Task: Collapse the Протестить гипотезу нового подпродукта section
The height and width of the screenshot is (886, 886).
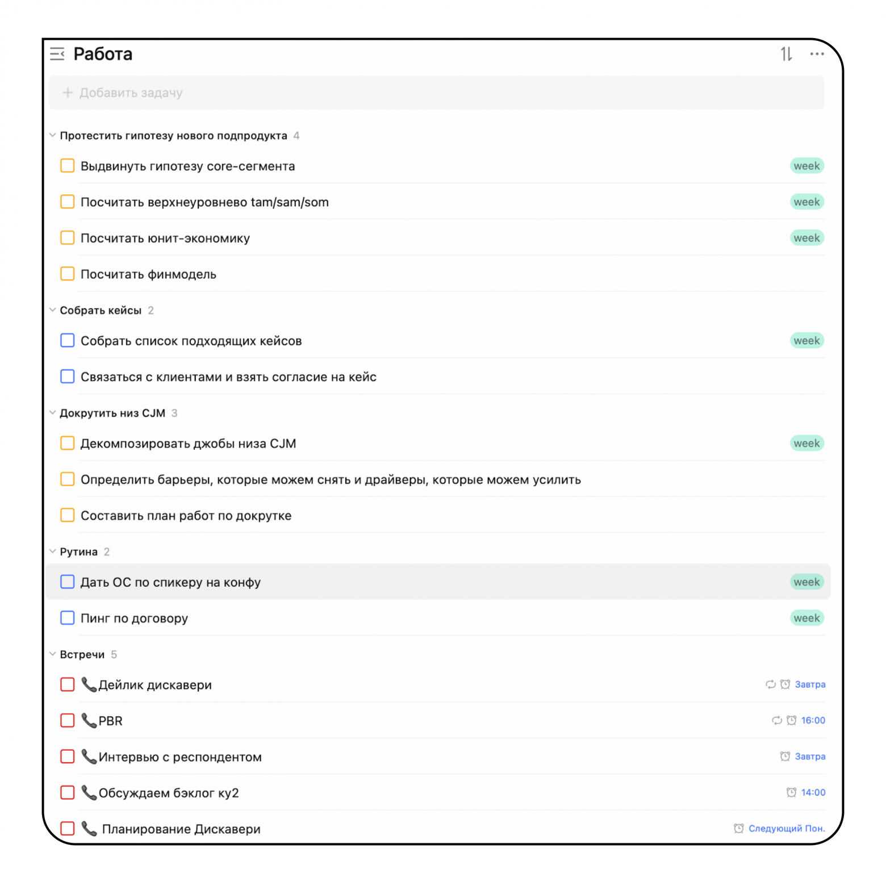Action: [x=53, y=135]
